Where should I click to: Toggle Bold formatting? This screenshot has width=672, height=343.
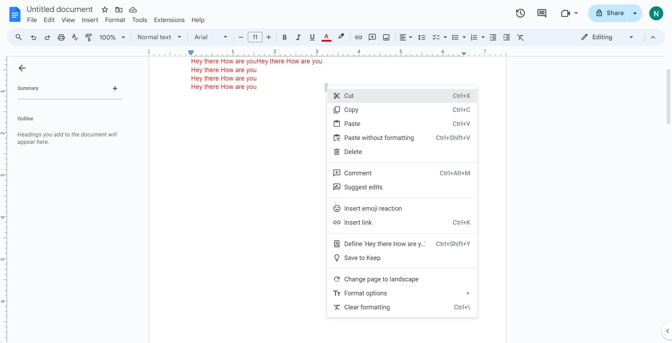(285, 37)
